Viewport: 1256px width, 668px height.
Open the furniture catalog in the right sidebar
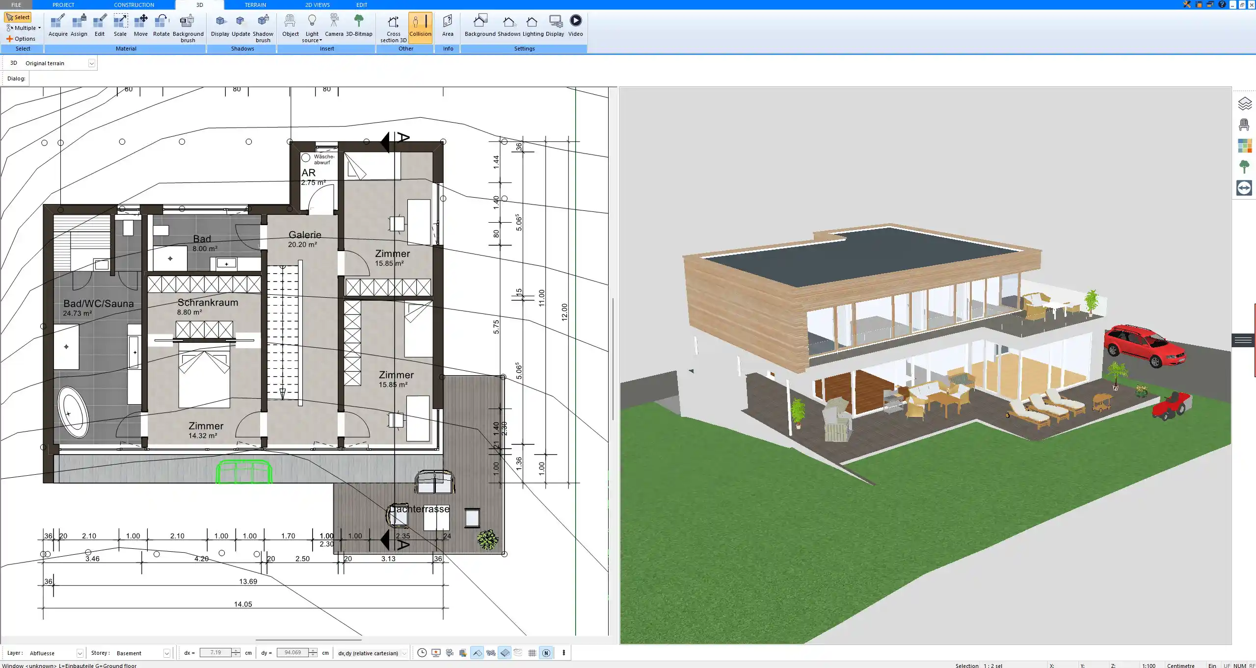click(1245, 124)
